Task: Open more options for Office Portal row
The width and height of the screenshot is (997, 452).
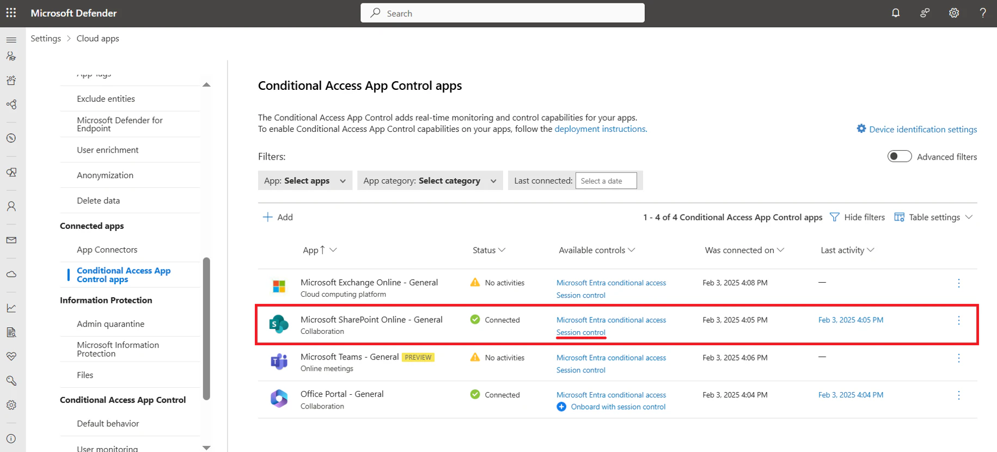Action: point(959,395)
